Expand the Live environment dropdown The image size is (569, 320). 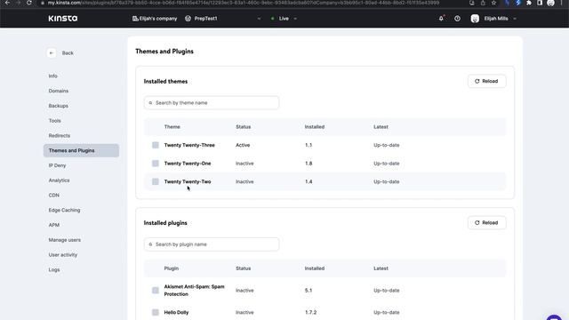(295, 19)
